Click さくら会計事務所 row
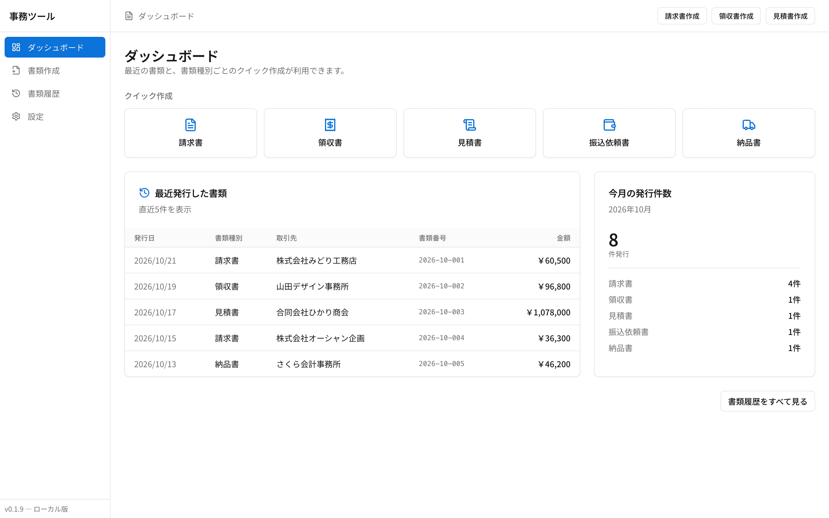 coord(352,364)
